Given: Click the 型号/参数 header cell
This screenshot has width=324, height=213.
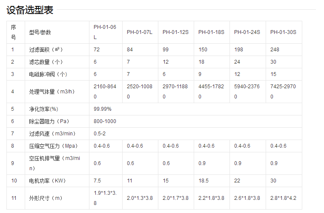Looking at the screenshot, I should click(40, 32).
